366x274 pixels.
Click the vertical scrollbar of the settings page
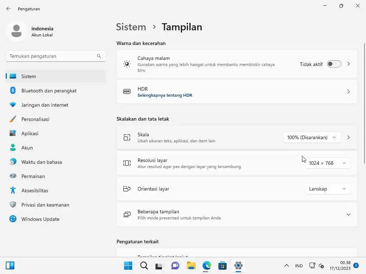pyautogui.click(x=365, y=104)
